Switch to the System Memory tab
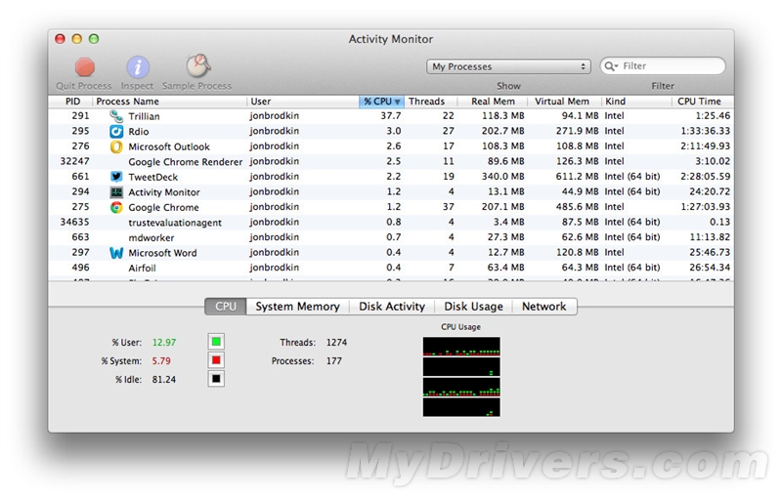The image size is (782, 499). pos(298,307)
